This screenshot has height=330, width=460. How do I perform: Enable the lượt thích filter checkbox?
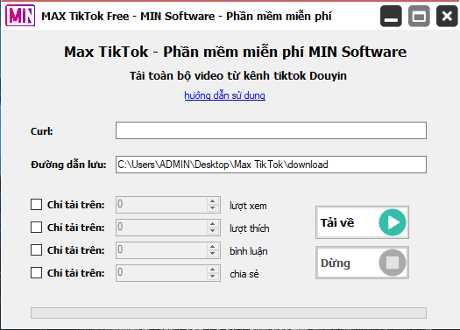37,227
